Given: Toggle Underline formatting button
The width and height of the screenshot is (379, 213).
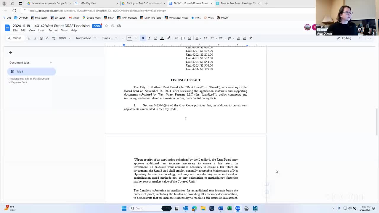Looking at the screenshot, I should pyautogui.click(x=155, y=38).
